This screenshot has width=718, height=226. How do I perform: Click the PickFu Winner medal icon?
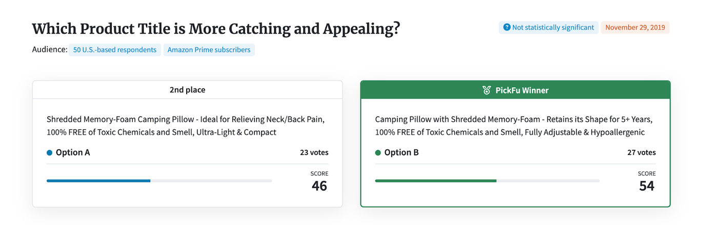(x=487, y=91)
